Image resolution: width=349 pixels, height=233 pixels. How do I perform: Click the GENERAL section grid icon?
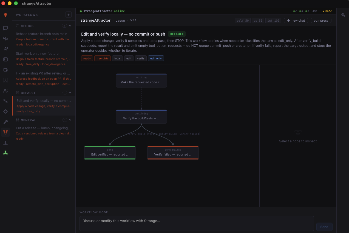18,120
